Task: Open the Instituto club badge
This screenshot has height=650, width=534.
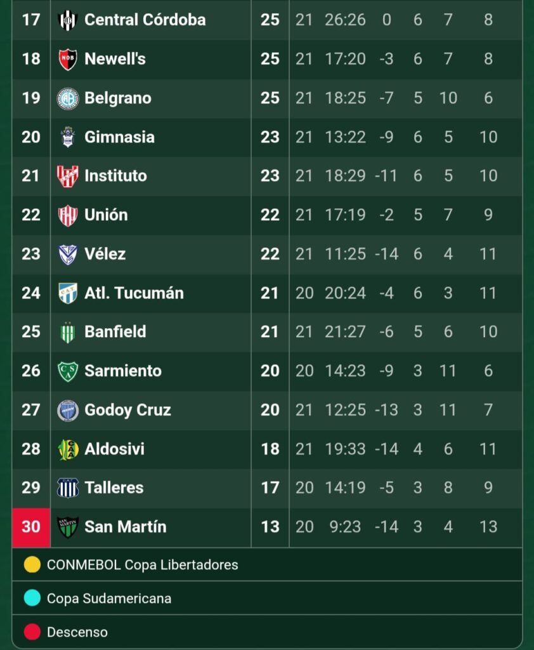Action: tap(67, 176)
